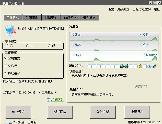The height and width of the screenshot is (124, 162).
Task: Select the leftmost green globe program icon
Action: point(122,66)
